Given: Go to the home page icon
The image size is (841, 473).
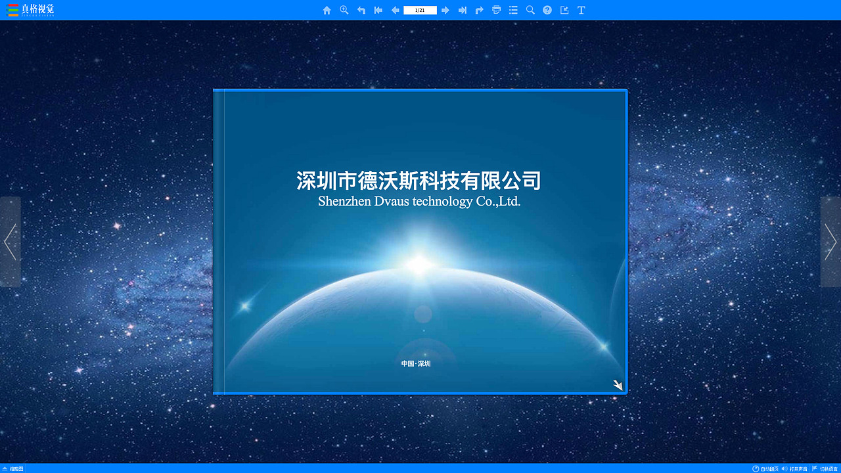Looking at the screenshot, I should (x=327, y=10).
